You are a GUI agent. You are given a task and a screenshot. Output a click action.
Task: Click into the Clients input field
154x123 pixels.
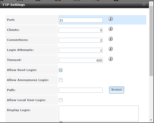pos(81,30)
